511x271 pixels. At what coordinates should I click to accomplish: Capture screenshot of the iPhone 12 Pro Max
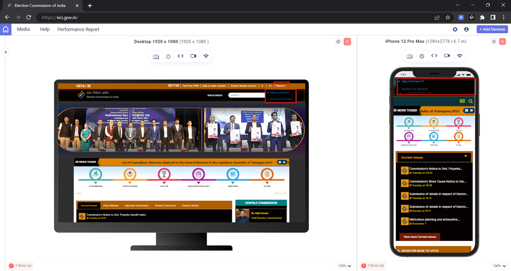coord(409,56)
